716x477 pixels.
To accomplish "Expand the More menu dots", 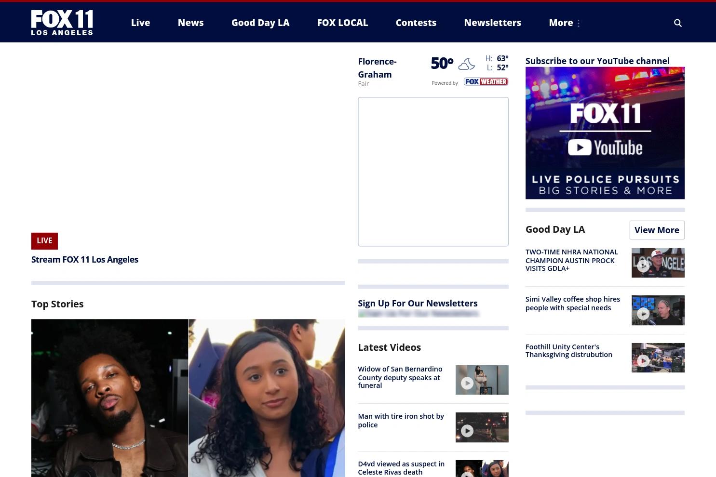I will click(578, 23).
